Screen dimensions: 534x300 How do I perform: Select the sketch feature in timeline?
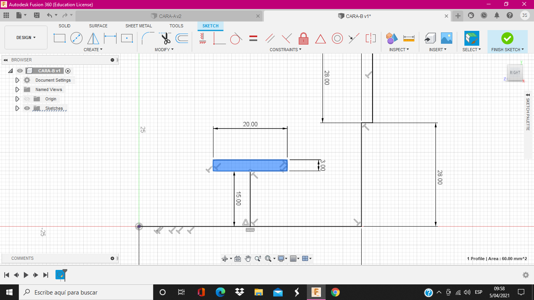coord(61,275)
